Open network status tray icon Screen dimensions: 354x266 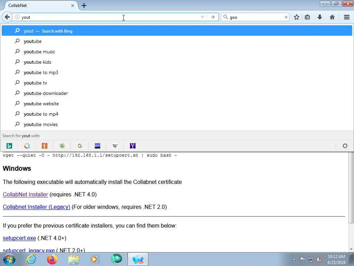point(311,259)
